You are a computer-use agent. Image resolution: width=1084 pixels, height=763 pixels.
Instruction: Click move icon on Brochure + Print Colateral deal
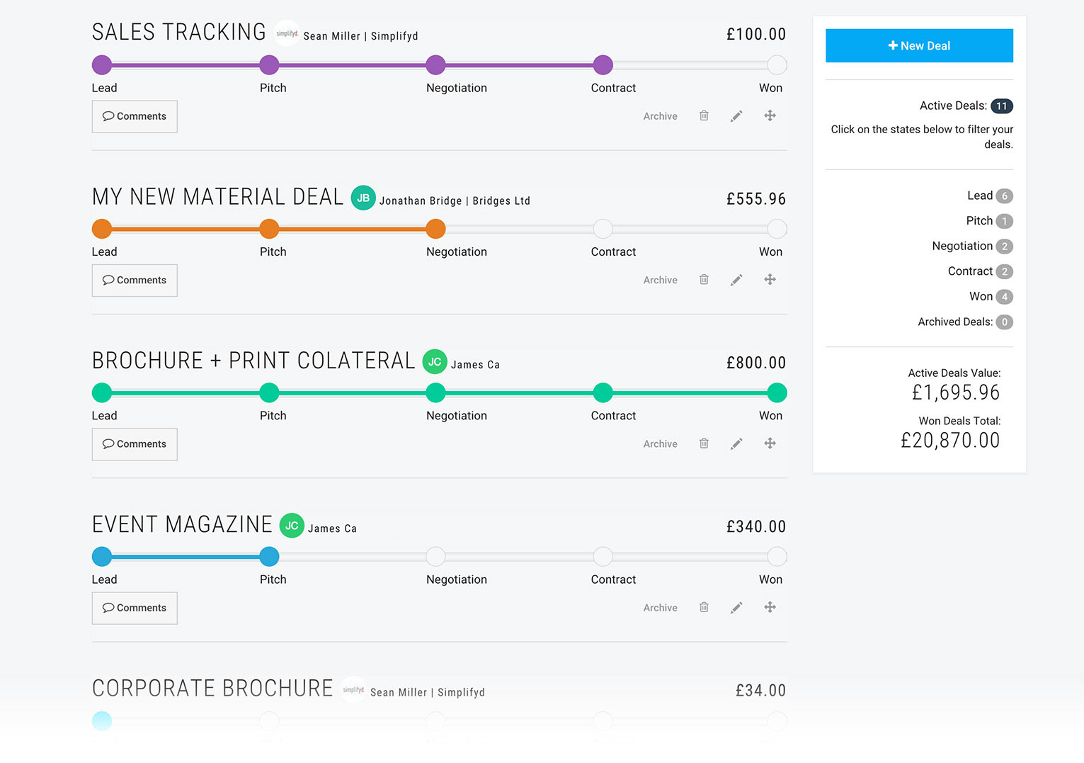click(770, 443)
